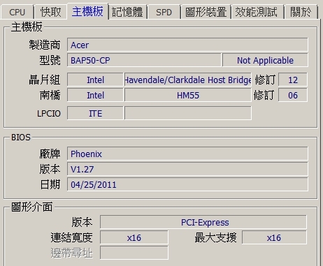Click the 製造商 label
Image resolution: width=323 pixels, height=266 pixels.
[45, 45]
